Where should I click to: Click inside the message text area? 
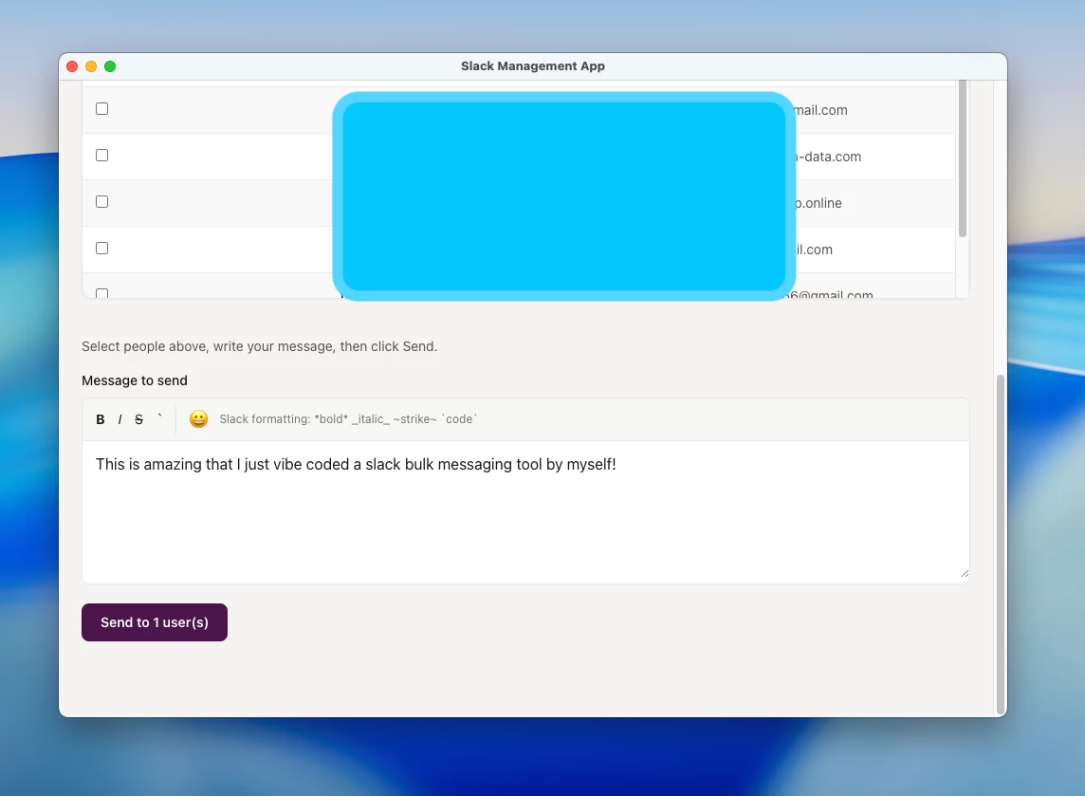point(525,512)
